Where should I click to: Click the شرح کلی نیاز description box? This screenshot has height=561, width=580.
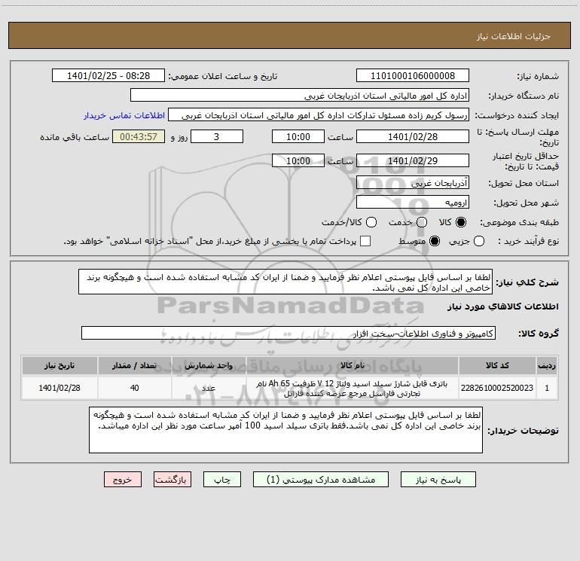click(x=285, y=282)
